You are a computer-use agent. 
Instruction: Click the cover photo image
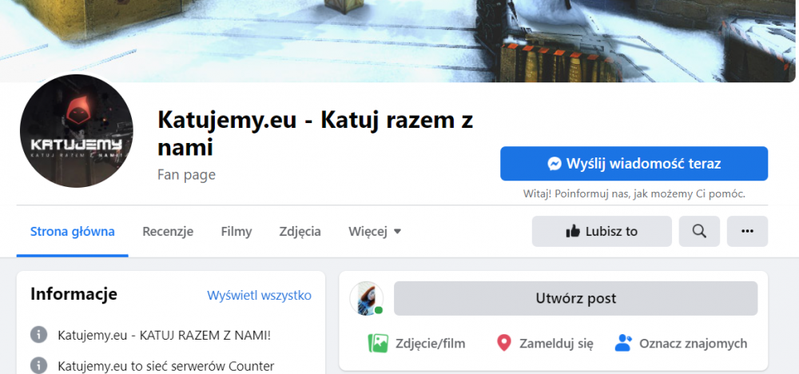[x=397, y=41]
